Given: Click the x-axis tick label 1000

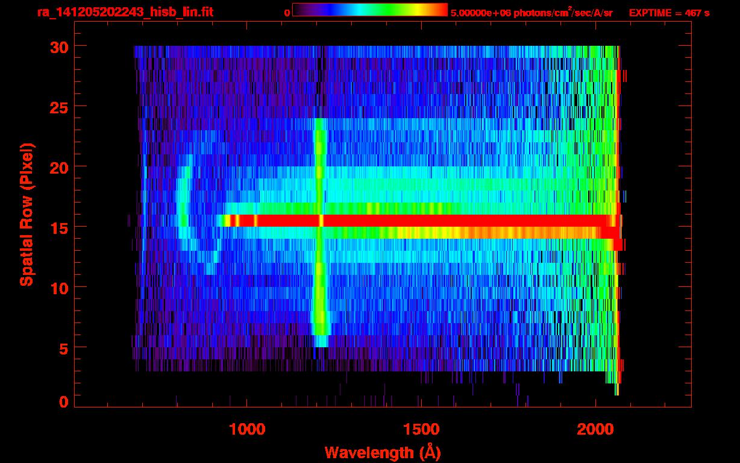Looking at the screenshot, I should point(247,429).
